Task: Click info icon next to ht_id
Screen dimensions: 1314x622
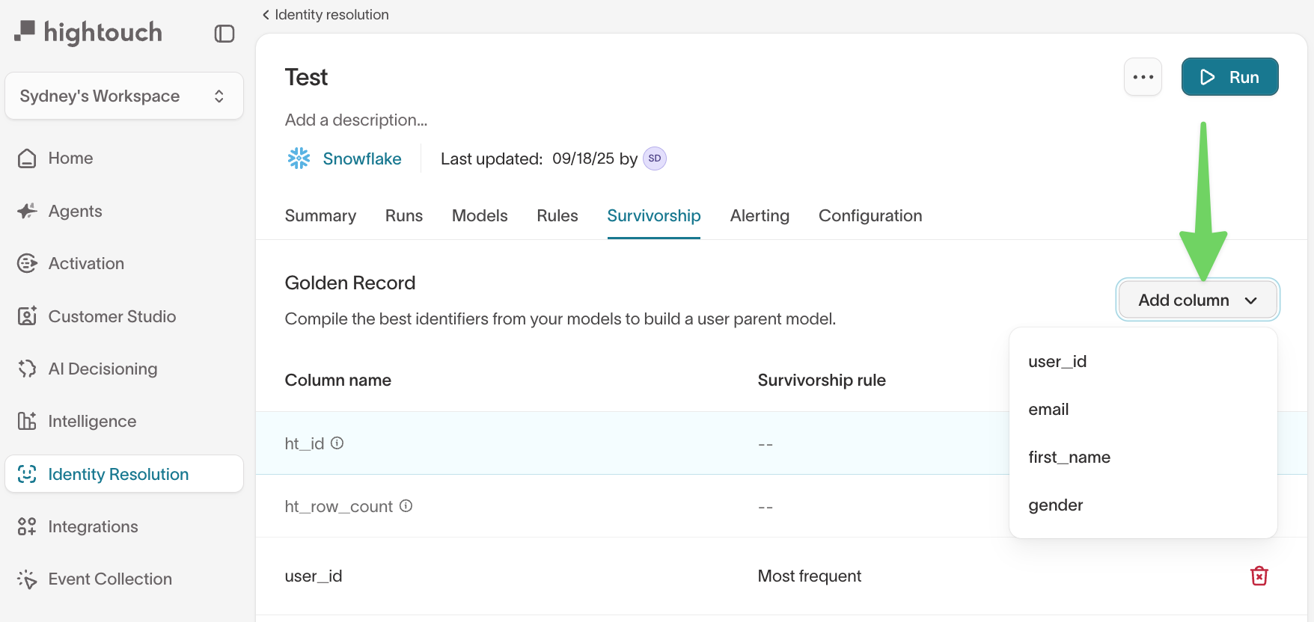Action: pyautogui.click(x=337, y=443)
